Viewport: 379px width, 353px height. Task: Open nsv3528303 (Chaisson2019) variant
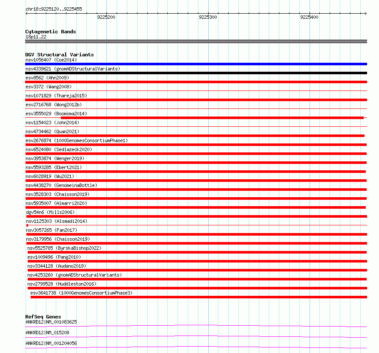point(57,194)
